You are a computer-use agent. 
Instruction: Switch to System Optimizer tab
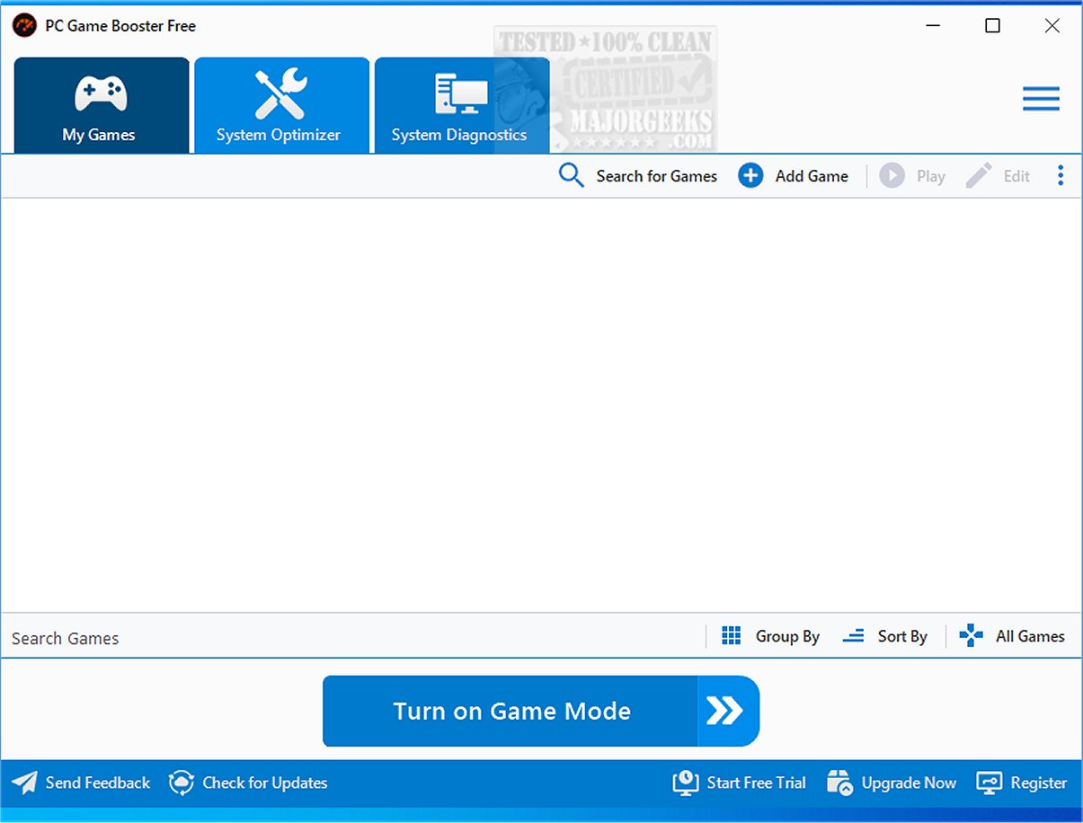pos(281,105)
